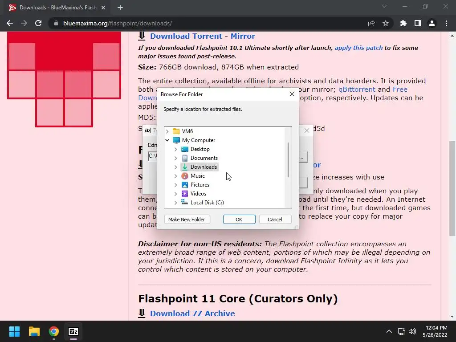456x342 pixels.
Task: Click the Music folder icon
Action: pyautogui.click(x=185, y=175)
